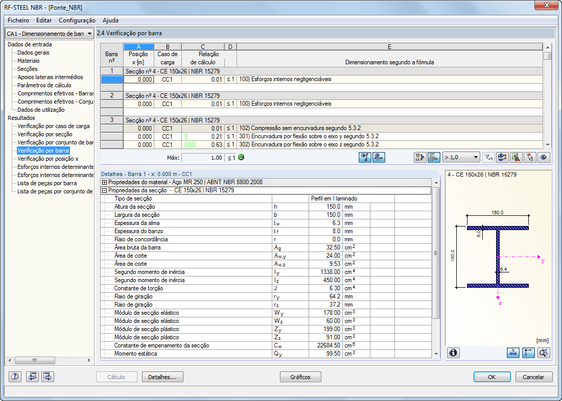Open Apoios laterais intermédios
The image size is (562, 401).
tap(50, 78)
